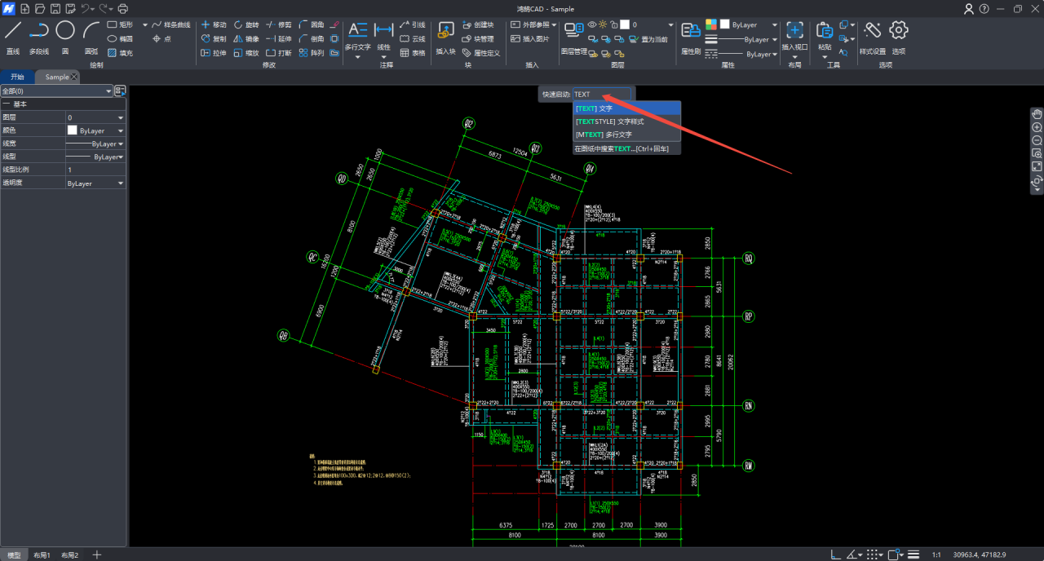Image resolution: width=1044 pixels, height=561 pixels.
Task: Open the 颜色 ByLayer dropdown in properties panel
Action: coord(121,130)
